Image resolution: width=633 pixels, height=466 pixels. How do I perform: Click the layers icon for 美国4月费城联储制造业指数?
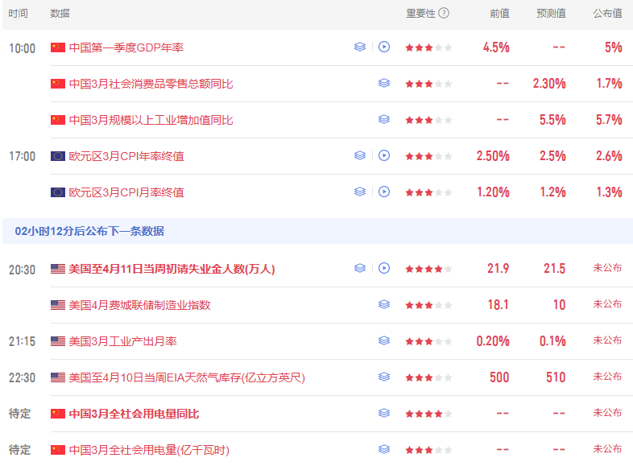tap(384, 304)
